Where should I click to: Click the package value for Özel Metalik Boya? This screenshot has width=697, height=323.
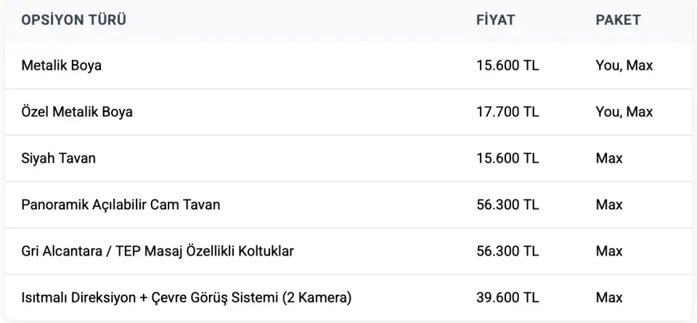tap(624, 113)
